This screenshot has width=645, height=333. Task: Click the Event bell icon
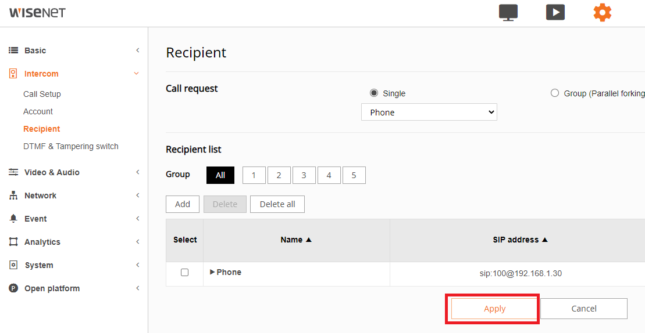coord(13,219)
